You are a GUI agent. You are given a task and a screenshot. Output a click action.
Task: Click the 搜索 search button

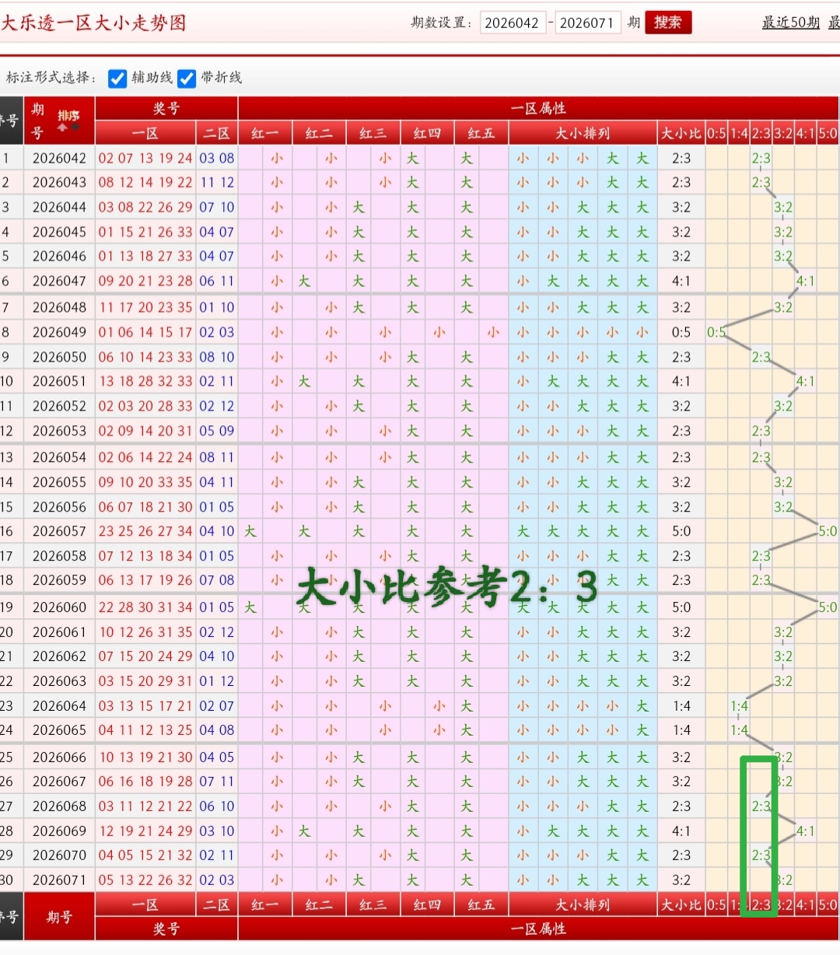667,23
